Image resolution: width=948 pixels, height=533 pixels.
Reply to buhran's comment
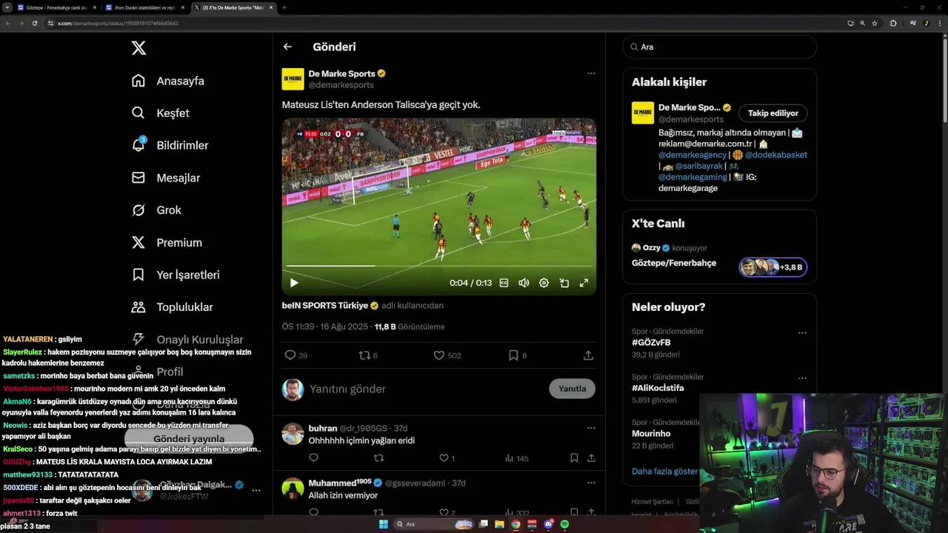coord(313,458)
